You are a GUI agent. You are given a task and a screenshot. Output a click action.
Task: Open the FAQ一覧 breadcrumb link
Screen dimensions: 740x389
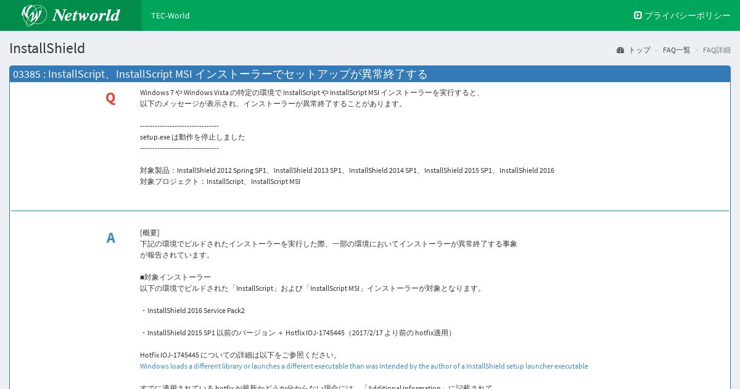coord(676,50)
